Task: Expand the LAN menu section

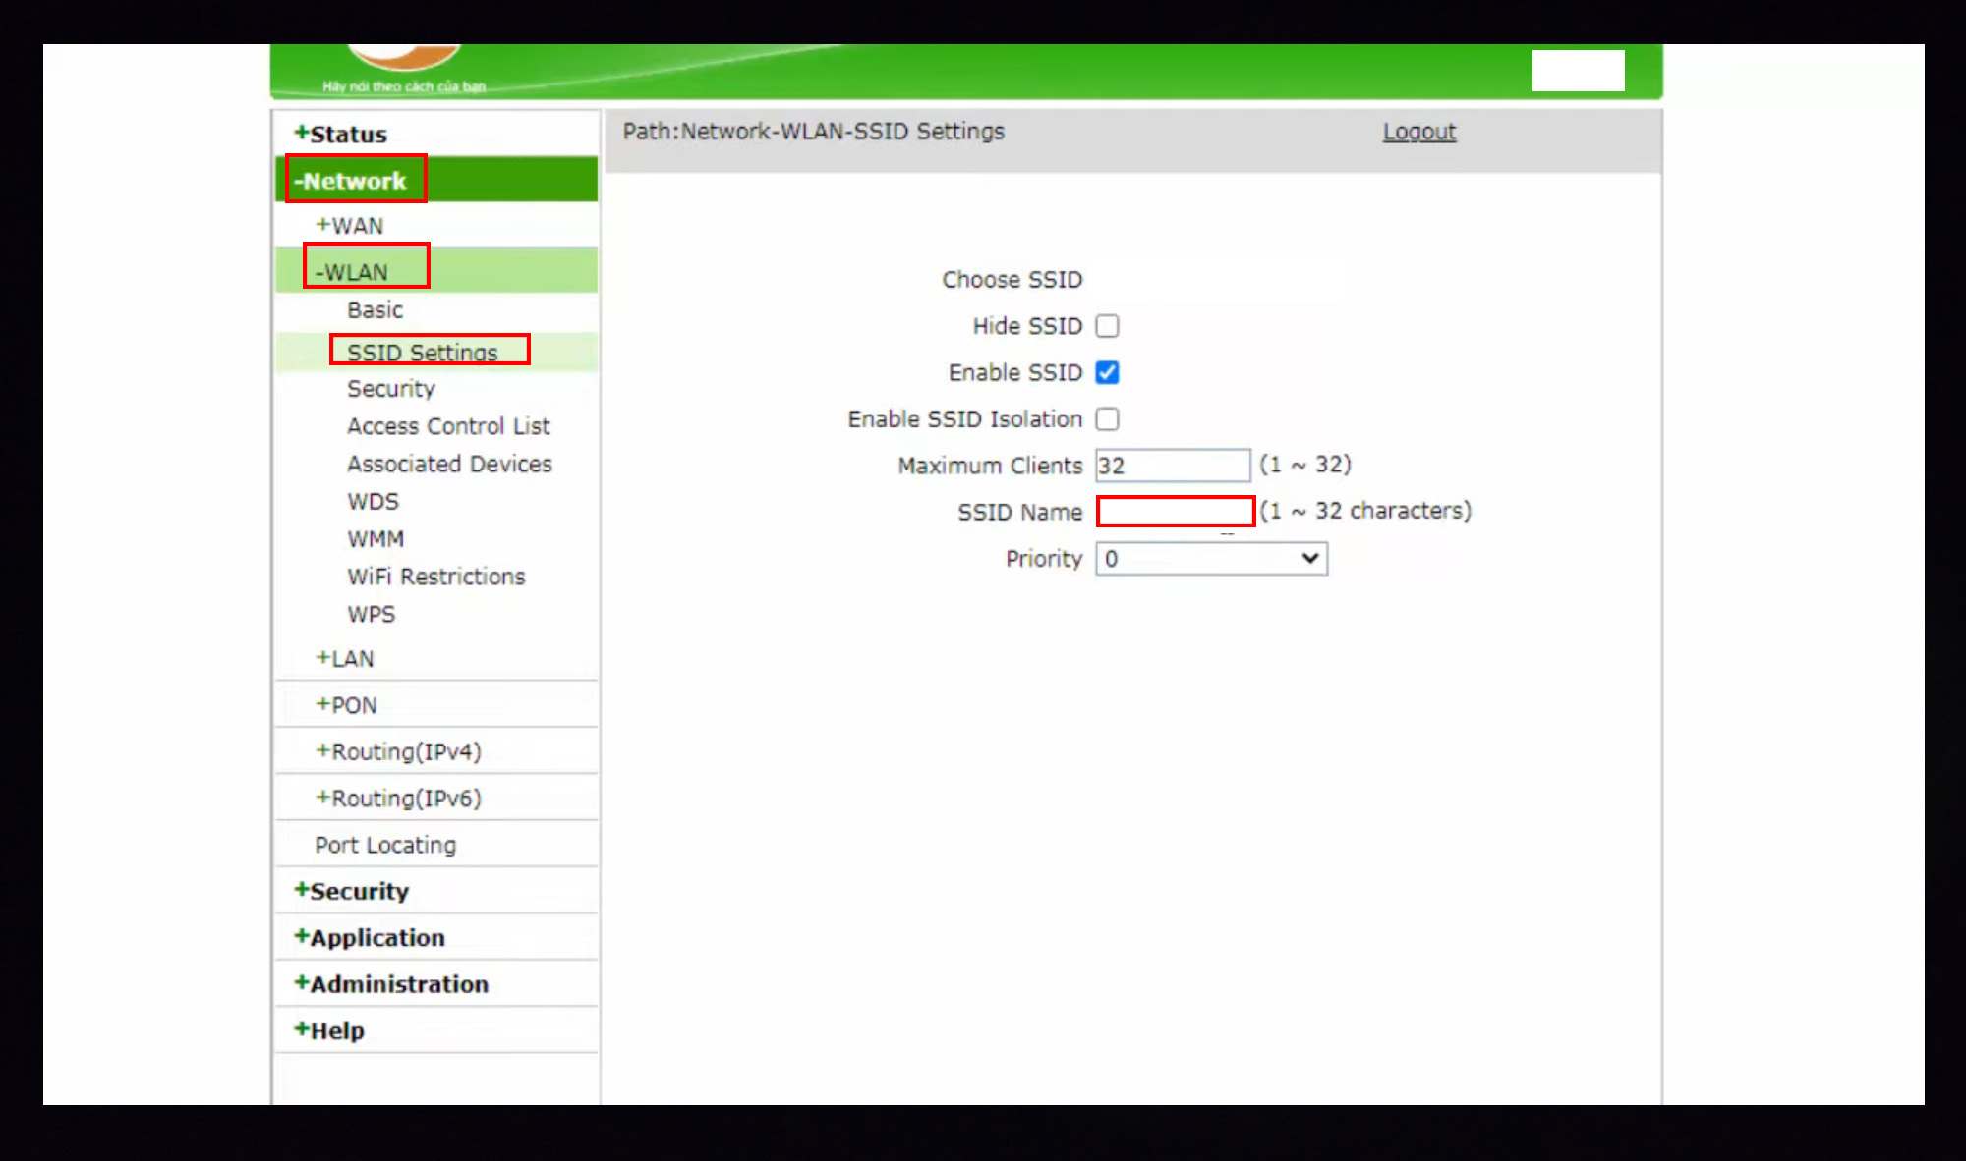Action: (x=345, y=659)
